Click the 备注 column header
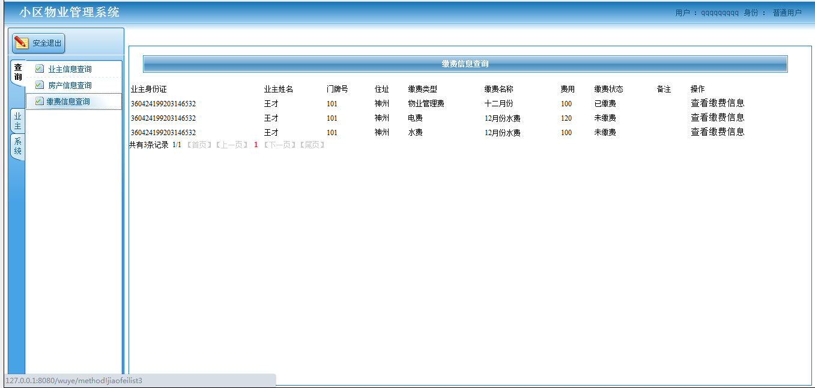This screenshot has height=388, width=815. [x=664, y=89]
